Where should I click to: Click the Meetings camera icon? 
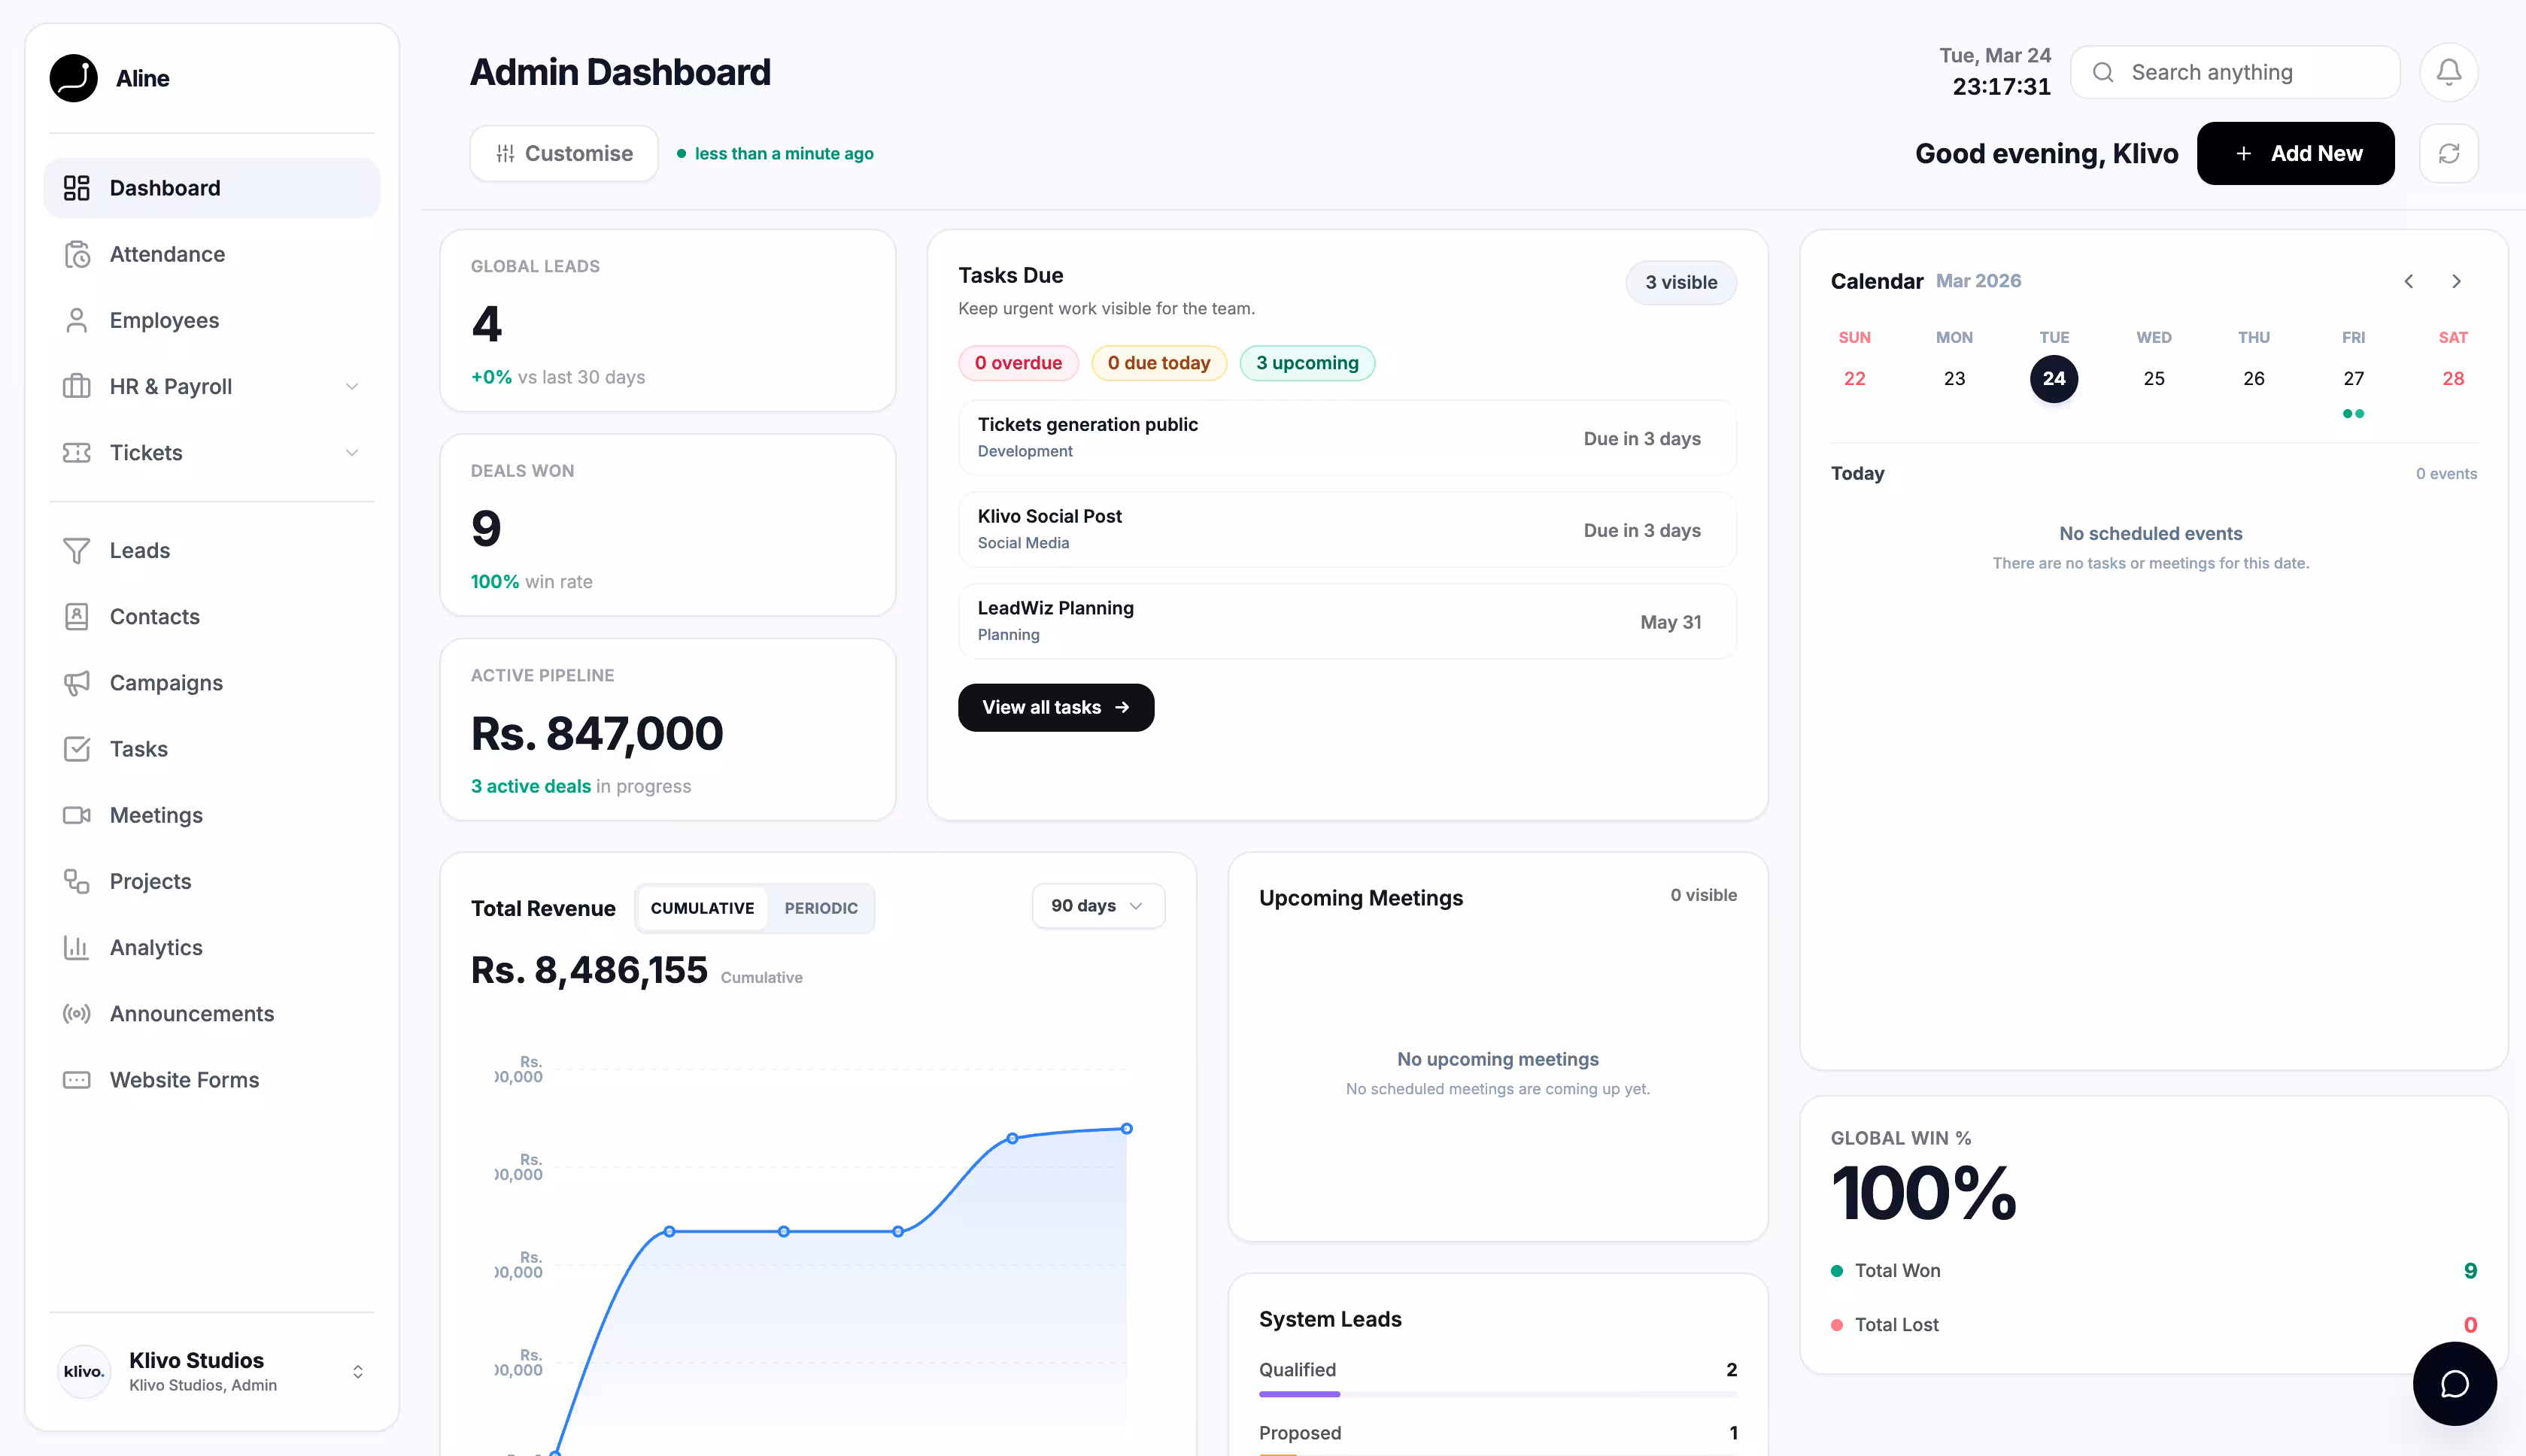click(77, 815)
